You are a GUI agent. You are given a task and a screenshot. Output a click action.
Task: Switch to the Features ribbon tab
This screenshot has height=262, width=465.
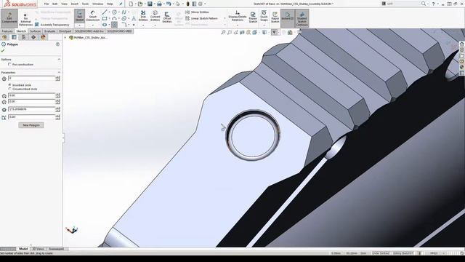(7, 31)
